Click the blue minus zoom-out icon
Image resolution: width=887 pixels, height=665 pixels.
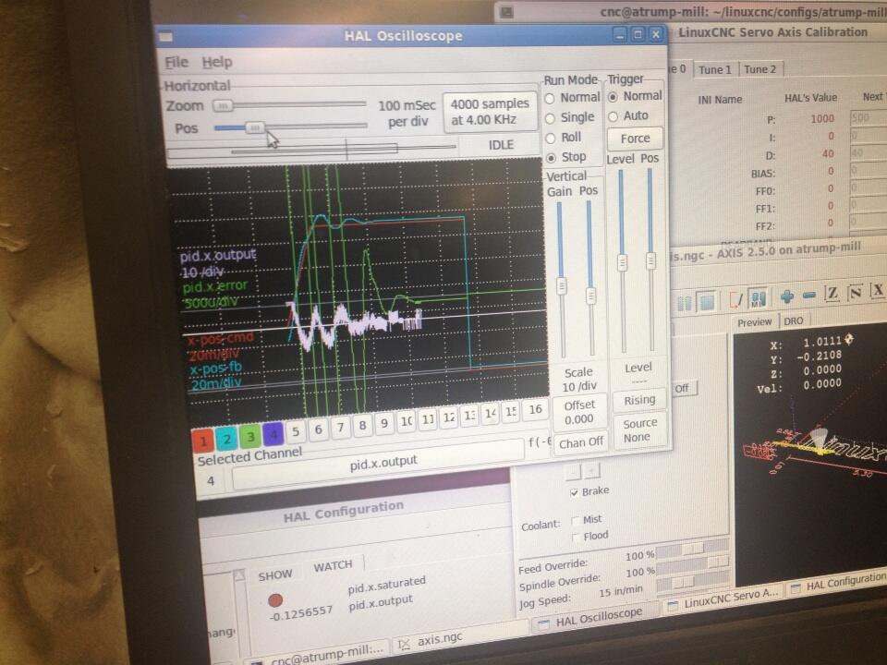(809, 296)
